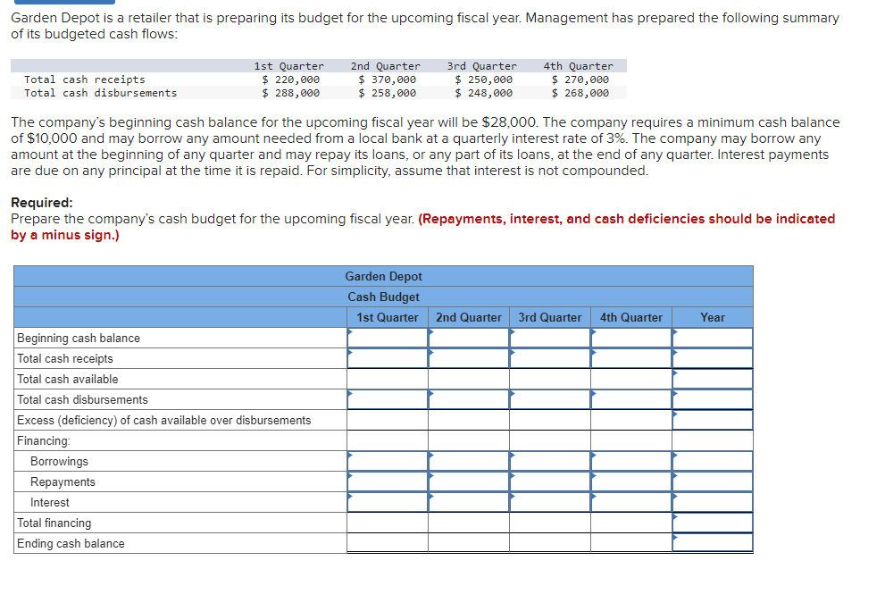Select Borrowings 2nd Quarter input cell
This screenshot has height=611, width=885.
(469, 461)
